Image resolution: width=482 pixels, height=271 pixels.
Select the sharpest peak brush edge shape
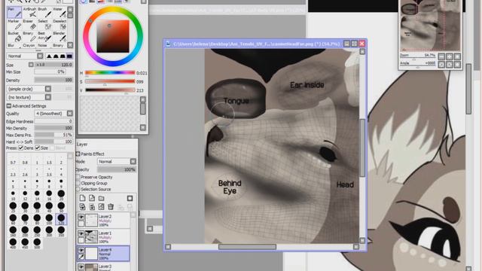coord(49,56)
